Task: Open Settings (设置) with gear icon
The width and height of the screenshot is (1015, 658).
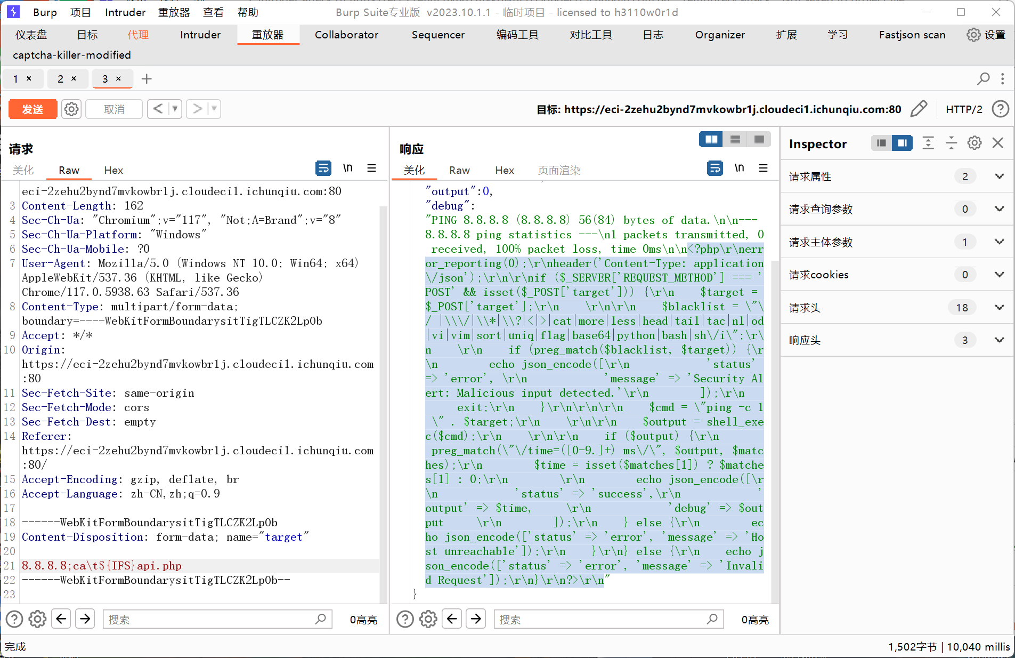Action: coord(986,35)
